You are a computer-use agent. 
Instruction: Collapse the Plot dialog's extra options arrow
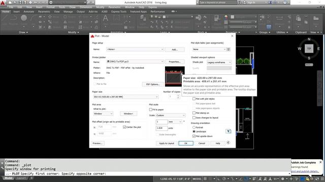pos(228,143)
